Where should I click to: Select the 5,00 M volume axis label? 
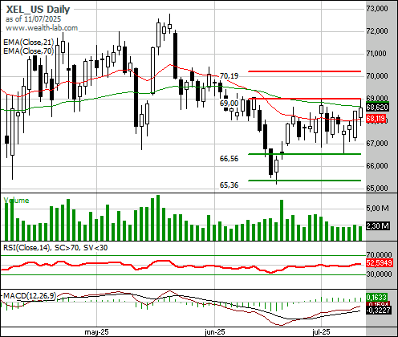pyautogui.click(x=377, y=208)
